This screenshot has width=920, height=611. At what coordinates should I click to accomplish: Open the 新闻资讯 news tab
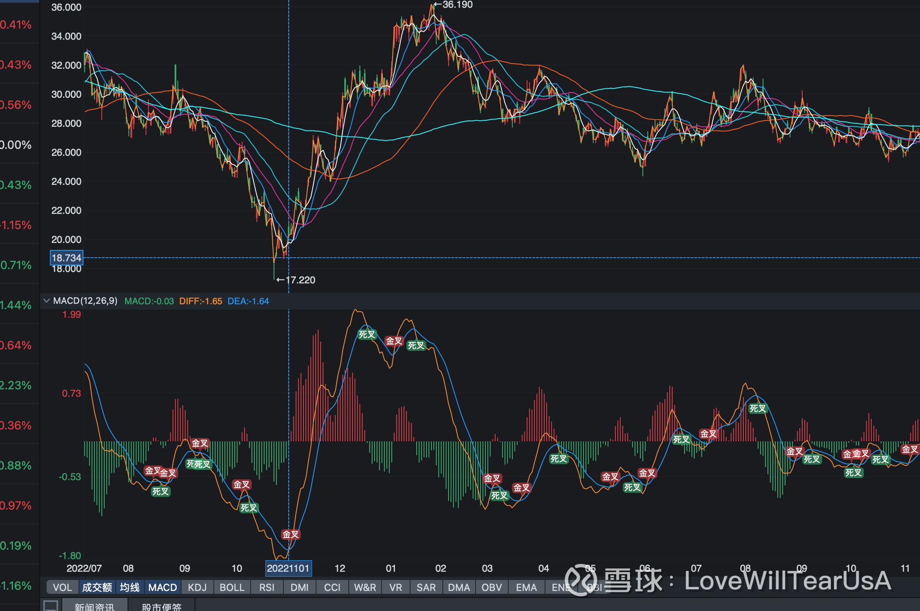(94, 607)
